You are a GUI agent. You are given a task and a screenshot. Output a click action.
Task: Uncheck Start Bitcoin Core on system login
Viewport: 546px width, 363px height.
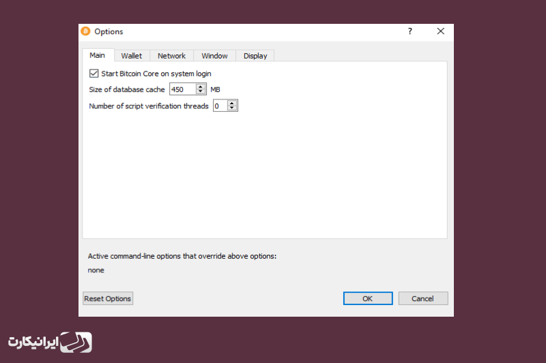(x=94, y=74)
